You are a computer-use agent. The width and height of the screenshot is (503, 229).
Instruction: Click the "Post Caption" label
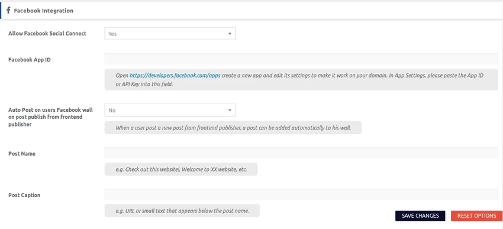tap(24, 195)
